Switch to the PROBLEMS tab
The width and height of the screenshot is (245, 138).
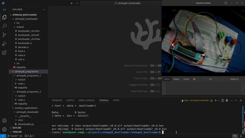[x=57, y=100]
